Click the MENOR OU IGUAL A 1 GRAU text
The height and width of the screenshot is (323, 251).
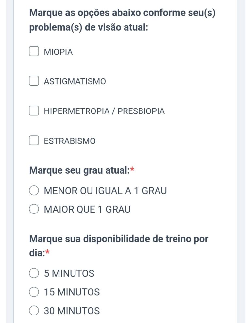105,191
